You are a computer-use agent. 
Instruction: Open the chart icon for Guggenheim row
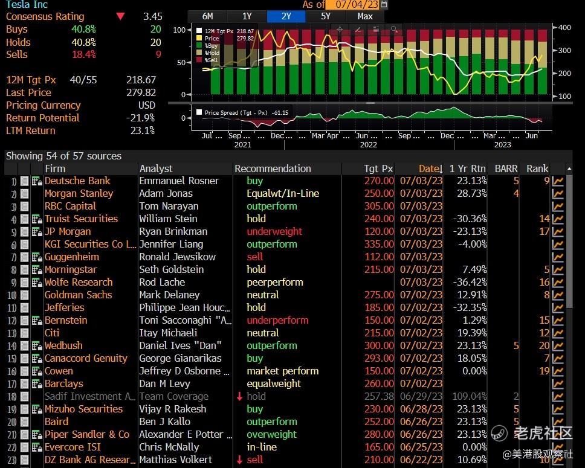[x=558, y=257]
